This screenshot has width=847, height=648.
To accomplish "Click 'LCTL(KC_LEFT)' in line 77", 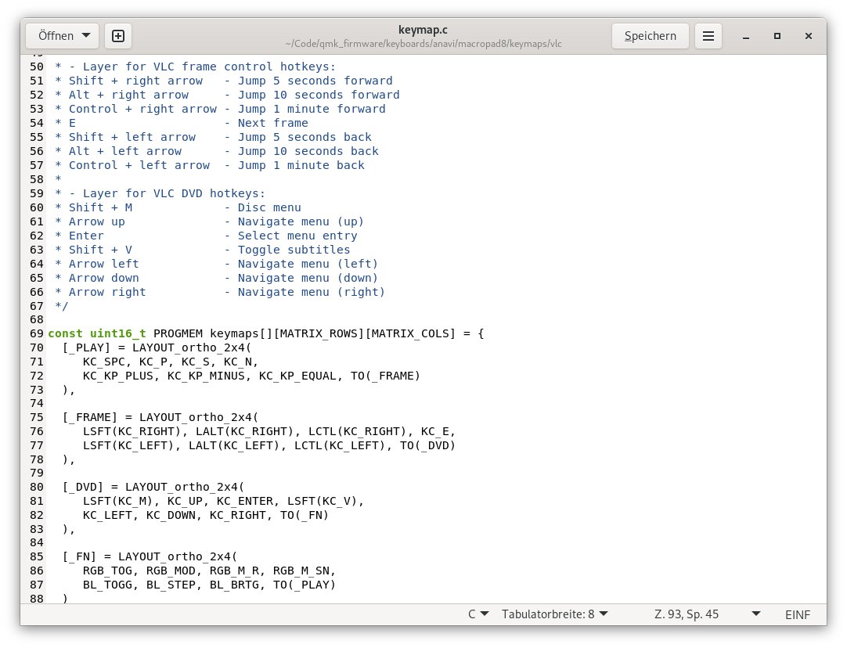I will tap(340, 445).
